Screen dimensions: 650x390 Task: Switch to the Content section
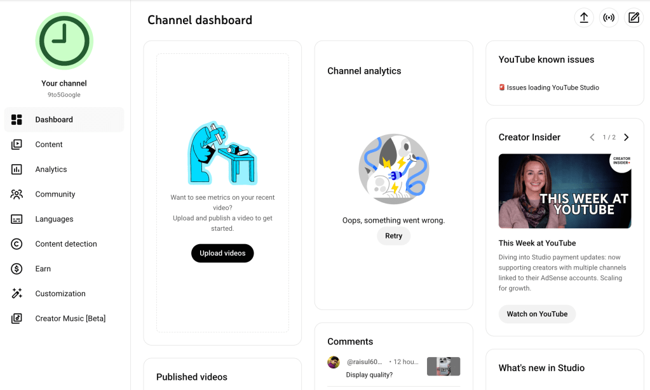pyautogui.click(x=48, y=144)
